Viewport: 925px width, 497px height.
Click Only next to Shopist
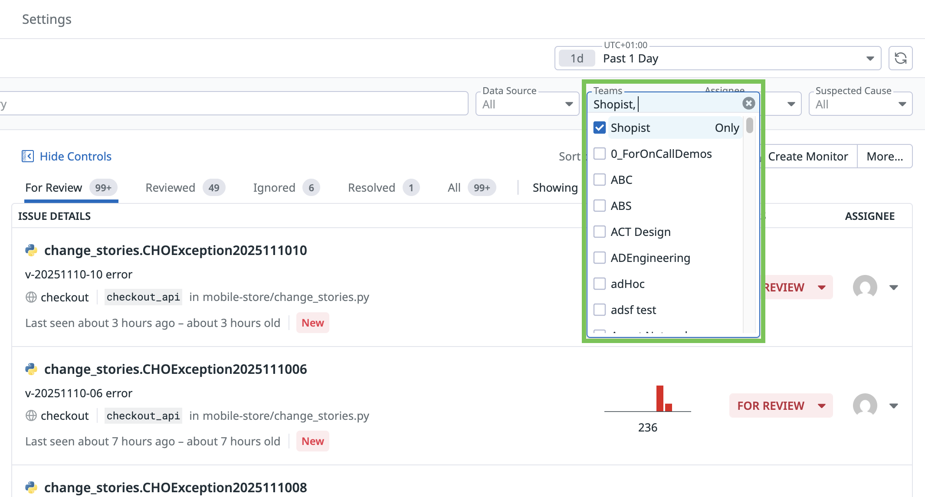[727, 128]
